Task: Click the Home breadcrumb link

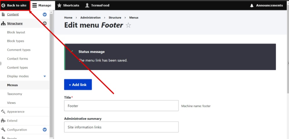Action: pos(68,18)
